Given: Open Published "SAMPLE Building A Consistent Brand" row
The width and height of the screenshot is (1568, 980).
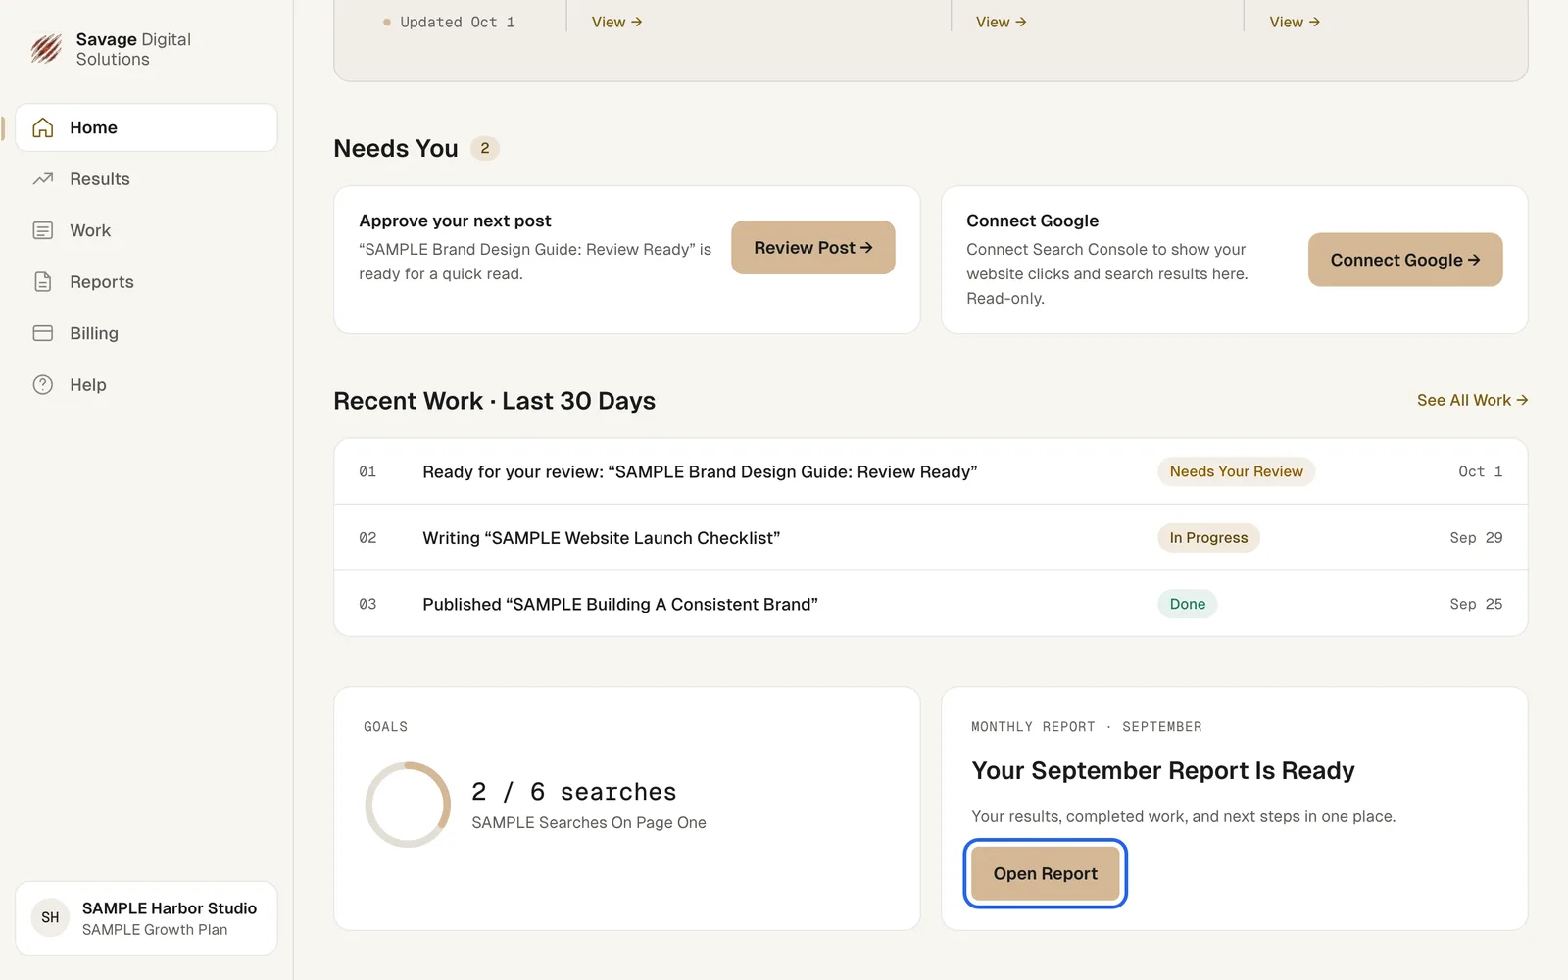Looking at the screenshot, I should [931, 604].
